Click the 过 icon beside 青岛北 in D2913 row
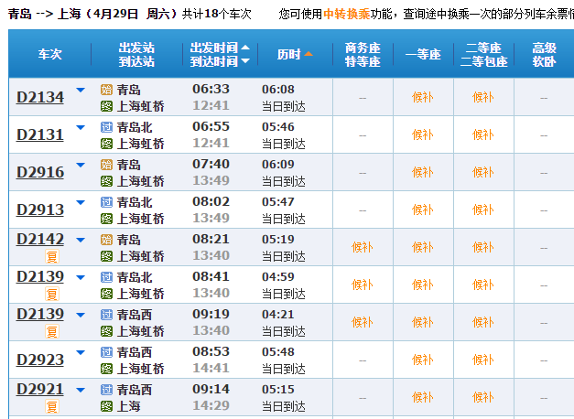 point(106,202)
